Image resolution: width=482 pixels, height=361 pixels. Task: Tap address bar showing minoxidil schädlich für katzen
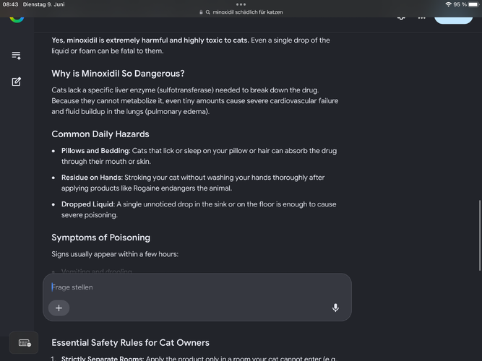click(241, 12)
